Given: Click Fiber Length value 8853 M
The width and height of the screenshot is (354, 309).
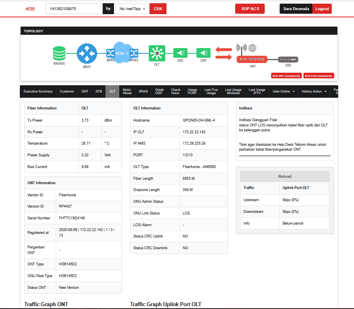Looking at the screenshot, I should pos(188,179).
